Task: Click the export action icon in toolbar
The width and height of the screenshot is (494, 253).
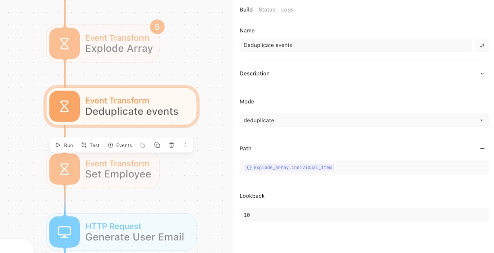Action: [143, 145]
